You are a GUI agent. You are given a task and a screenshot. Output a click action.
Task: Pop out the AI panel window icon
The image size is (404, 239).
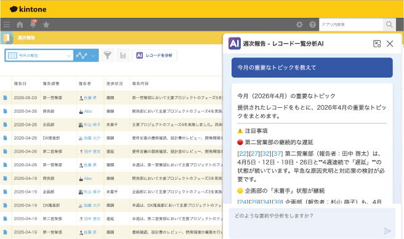coord(377,44)
